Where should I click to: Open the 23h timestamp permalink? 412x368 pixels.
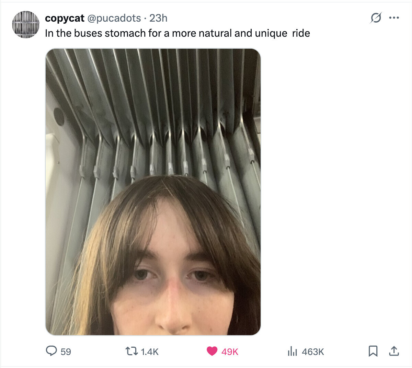[x=158, y=18]
